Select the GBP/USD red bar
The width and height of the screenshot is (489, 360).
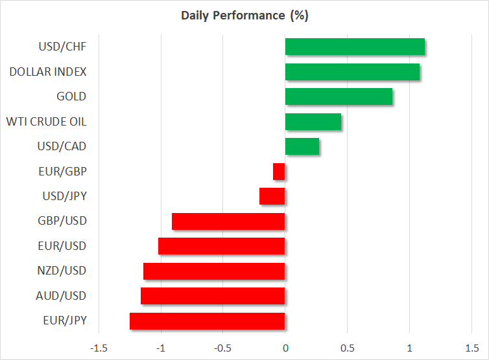[x=228, y=221]
